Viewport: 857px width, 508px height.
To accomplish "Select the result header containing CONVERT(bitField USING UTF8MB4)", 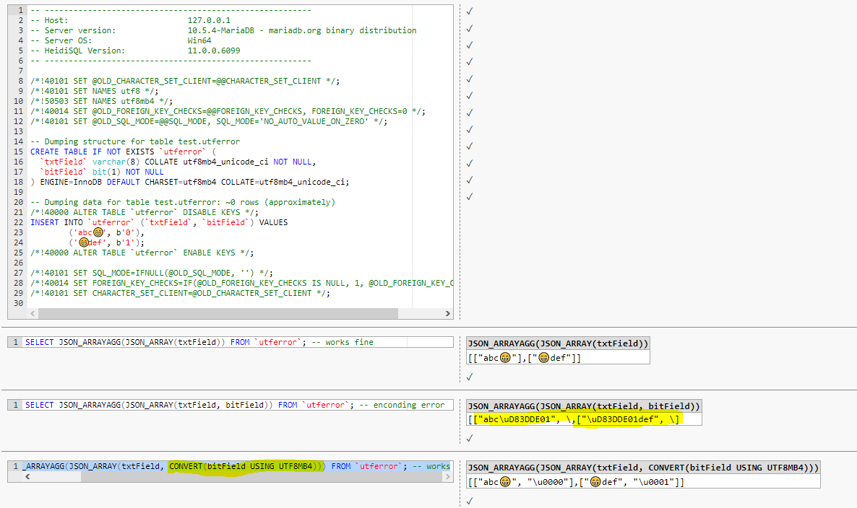I will click(643, 468).
